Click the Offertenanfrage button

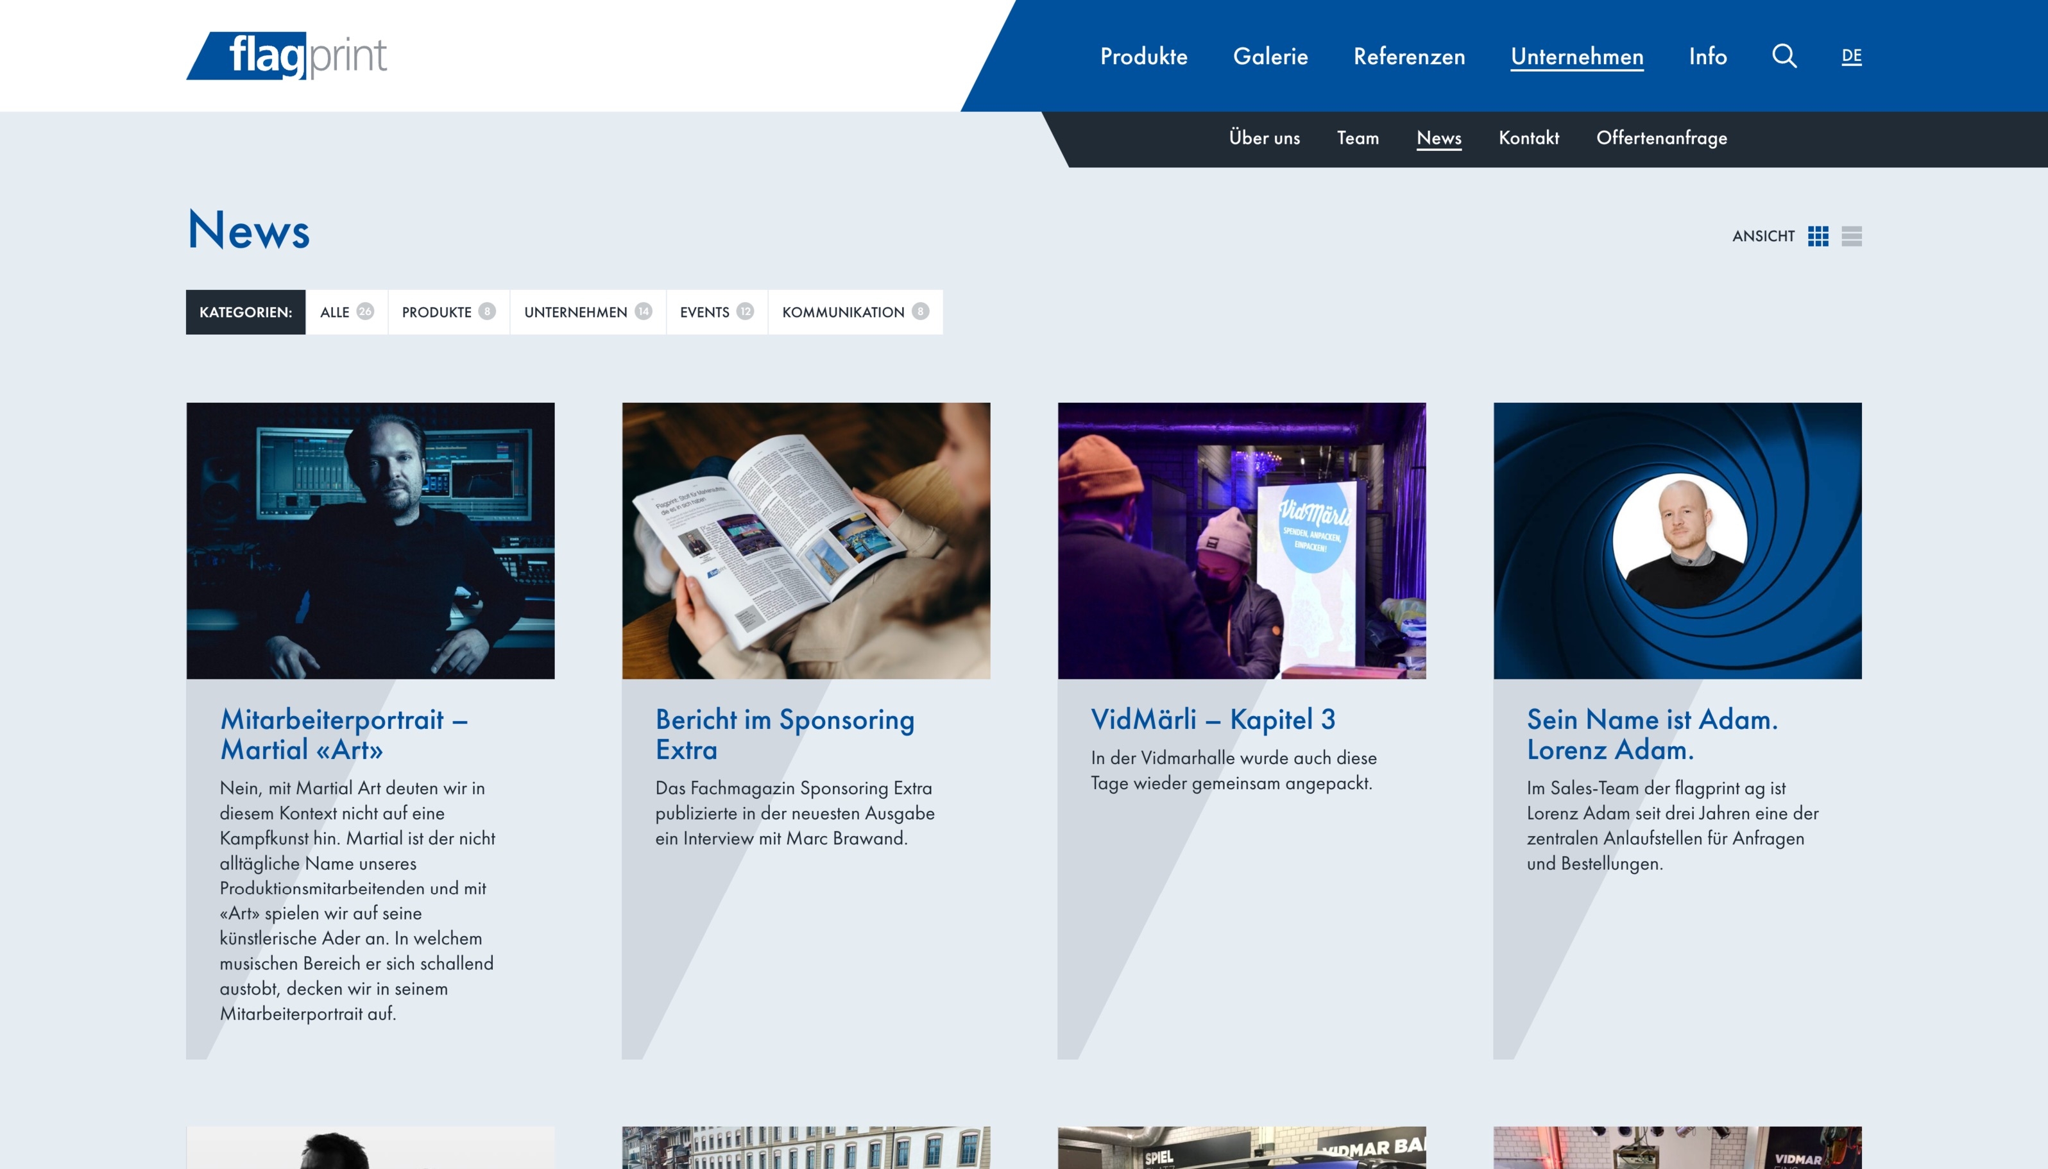point(1661,137)
